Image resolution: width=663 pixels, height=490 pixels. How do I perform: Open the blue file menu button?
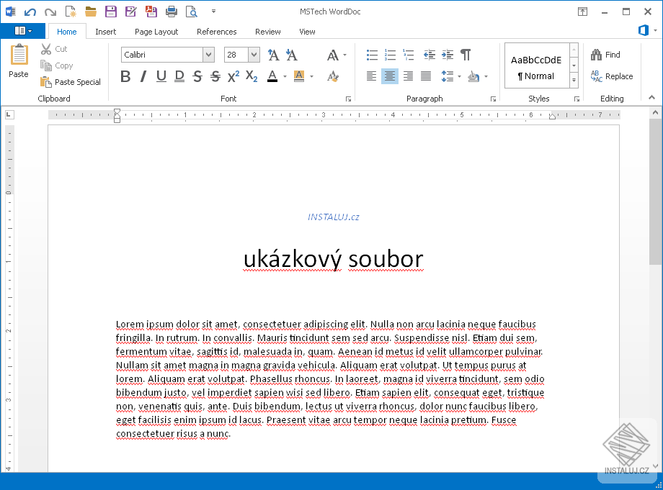[23, 31]
